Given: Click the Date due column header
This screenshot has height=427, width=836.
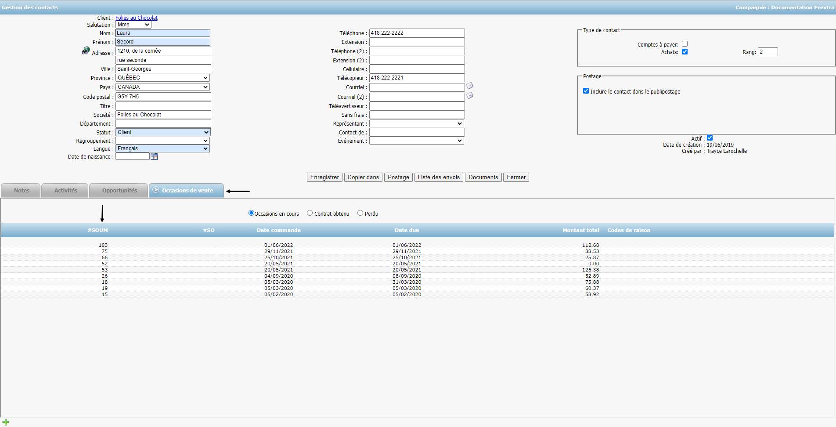Looking at the screenshot, I should pyautogui.click(x=407, y=230).
